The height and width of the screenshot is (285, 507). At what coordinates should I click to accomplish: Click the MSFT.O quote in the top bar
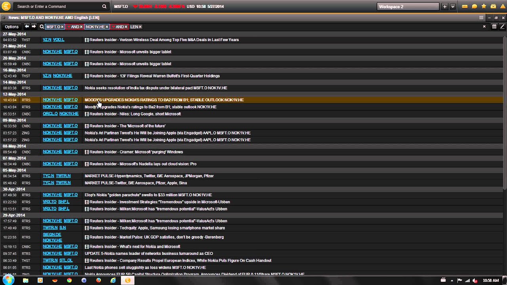point(121,6)
